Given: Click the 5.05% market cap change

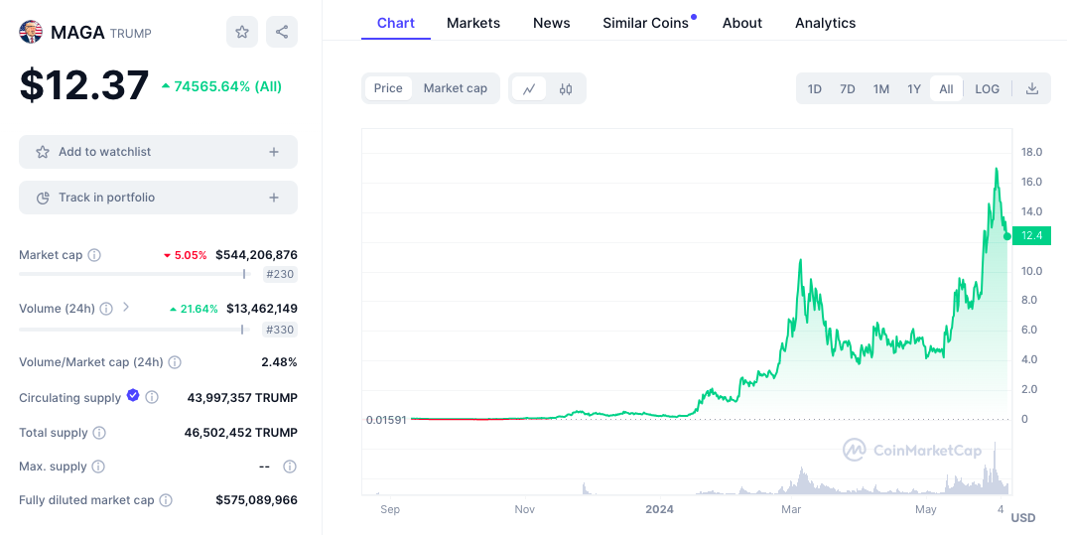Looking at the screenshot, I should [x=185, y=255].
